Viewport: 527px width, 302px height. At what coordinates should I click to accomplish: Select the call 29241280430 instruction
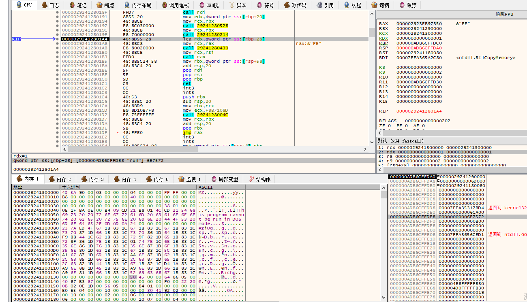pyautogui.click(x=206, y=48)
